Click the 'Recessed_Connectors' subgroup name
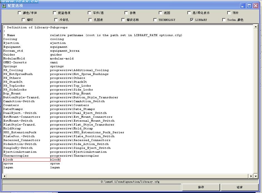The height and width of the screenshot is (193, 262). click(22, 140)
